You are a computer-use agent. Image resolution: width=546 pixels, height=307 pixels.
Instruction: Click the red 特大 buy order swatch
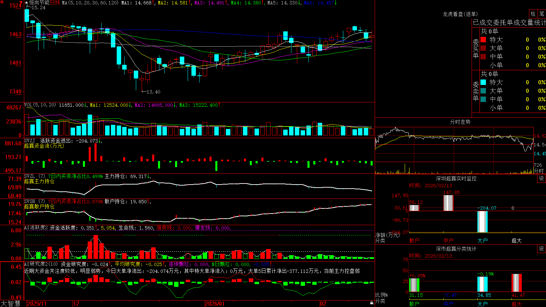click(x=483, y=40)
